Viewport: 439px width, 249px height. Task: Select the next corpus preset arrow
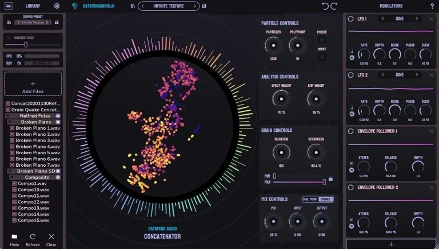(x=47, y=22)
